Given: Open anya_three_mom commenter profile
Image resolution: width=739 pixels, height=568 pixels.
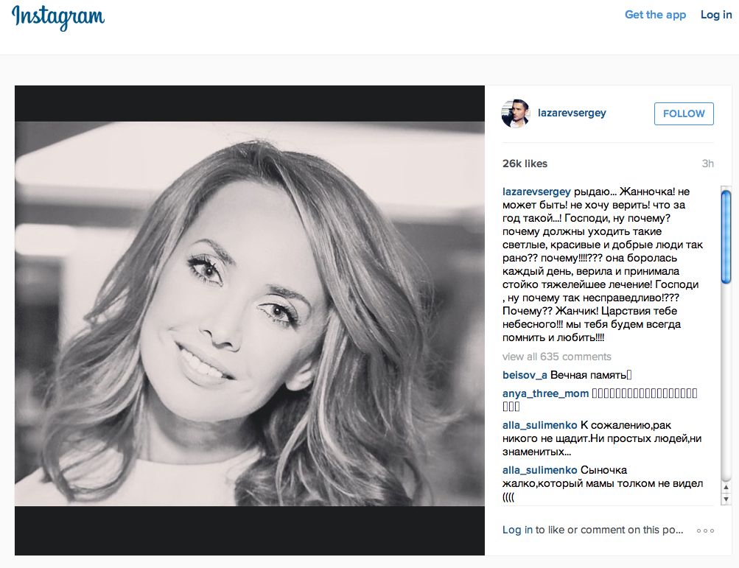Looking at the screenshot, I should 545,393.
